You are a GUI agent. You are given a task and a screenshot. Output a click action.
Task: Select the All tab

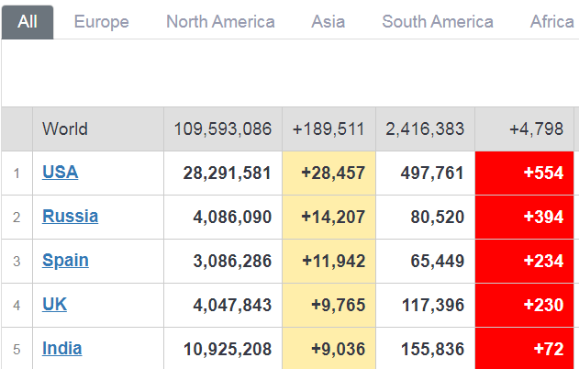pos(28,21)
